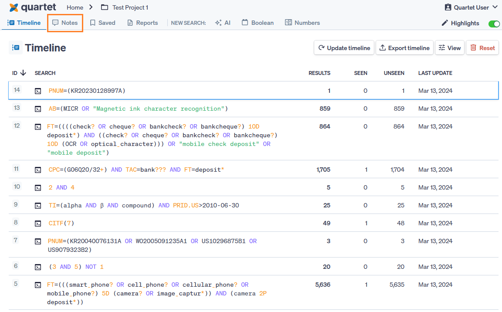502x312 pixels.
Task: Sort by ID using the arrow
Action: 23,73
